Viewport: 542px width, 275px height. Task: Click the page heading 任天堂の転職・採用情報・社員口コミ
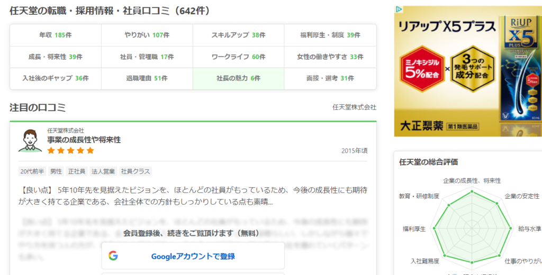pyautogui.click(x=110, y=11)
